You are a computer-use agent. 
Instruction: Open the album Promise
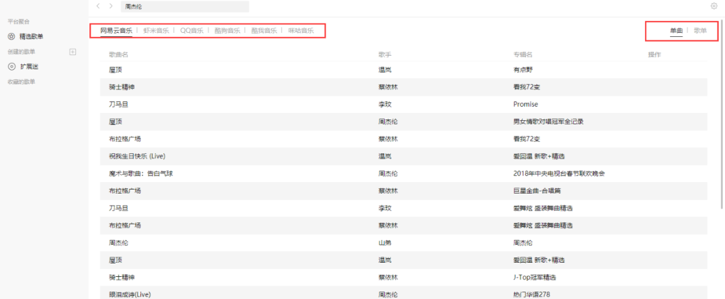[526, 104]
